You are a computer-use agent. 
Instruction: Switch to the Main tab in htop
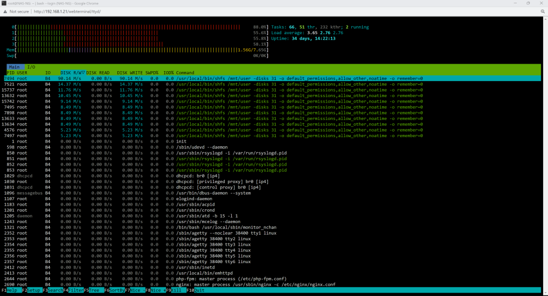[x=14, y=67]
